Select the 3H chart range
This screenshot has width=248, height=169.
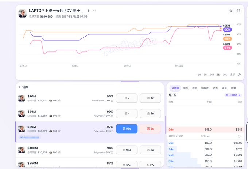pyautogui.click(x=205, y=74)
